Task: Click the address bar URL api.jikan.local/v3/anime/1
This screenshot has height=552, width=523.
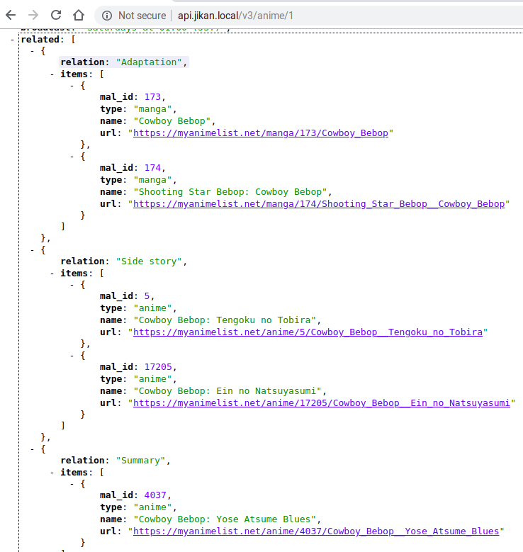Action: point(235,16)
